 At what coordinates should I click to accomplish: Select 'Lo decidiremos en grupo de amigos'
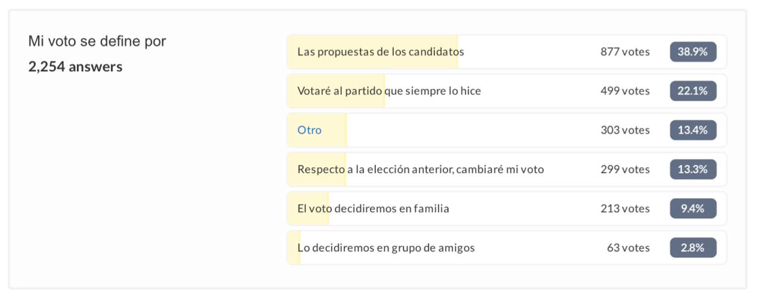coord(507,248)
